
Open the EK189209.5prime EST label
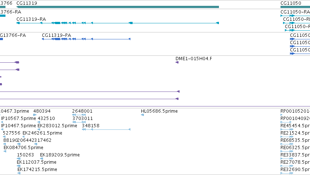pyautogui.click(x=60, y=155)
